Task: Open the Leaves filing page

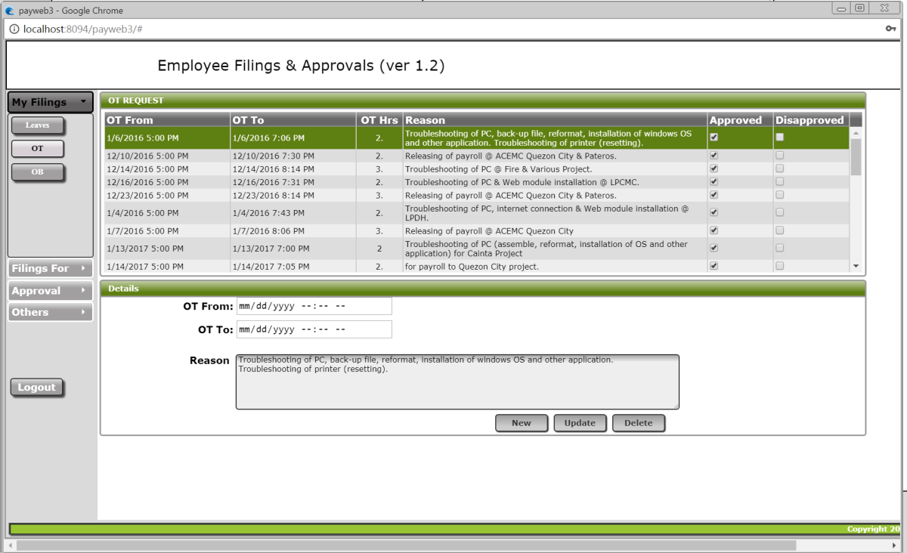Action: (x=37, y=125)
